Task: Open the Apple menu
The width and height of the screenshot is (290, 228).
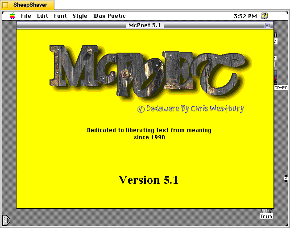Action: click(x=12, y=16)
